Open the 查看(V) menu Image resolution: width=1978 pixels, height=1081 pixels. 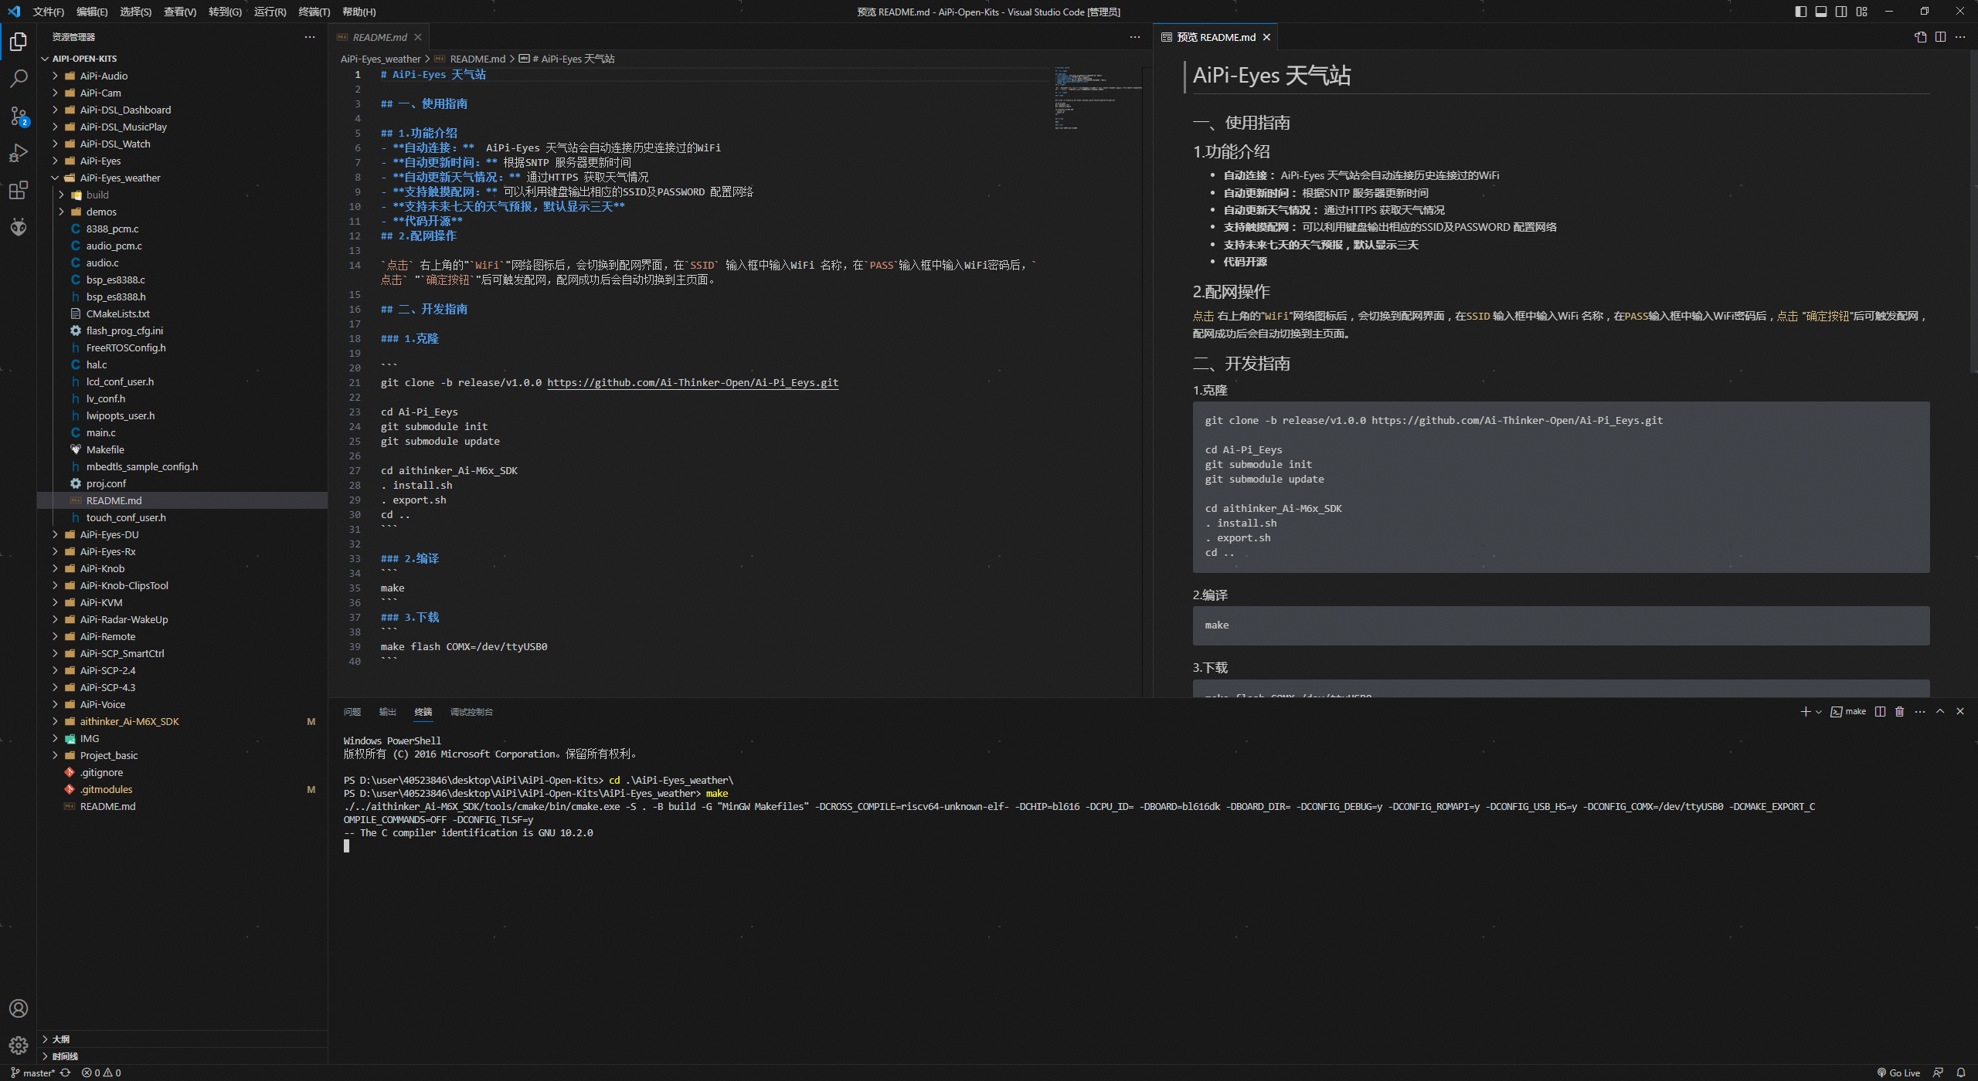click(x=180, y=12)
